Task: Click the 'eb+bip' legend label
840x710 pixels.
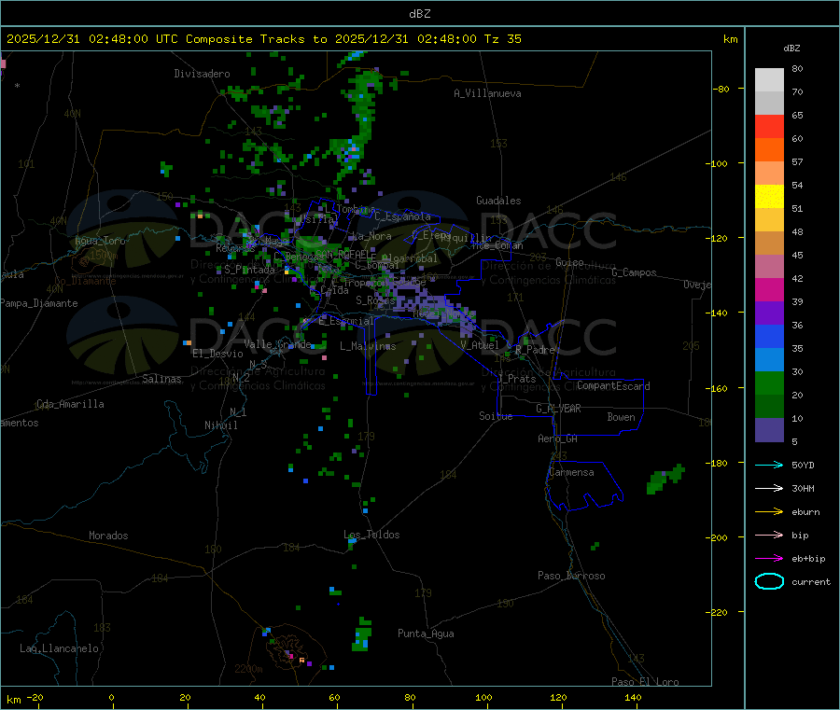Action: (x=808, y=559)
